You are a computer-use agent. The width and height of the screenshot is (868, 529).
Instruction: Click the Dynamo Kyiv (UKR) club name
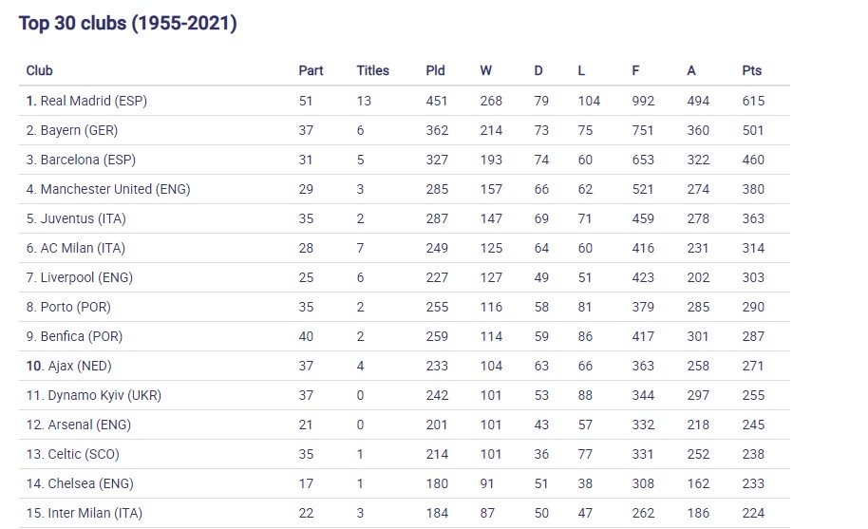pyautogui.click(x=101, y=395)
